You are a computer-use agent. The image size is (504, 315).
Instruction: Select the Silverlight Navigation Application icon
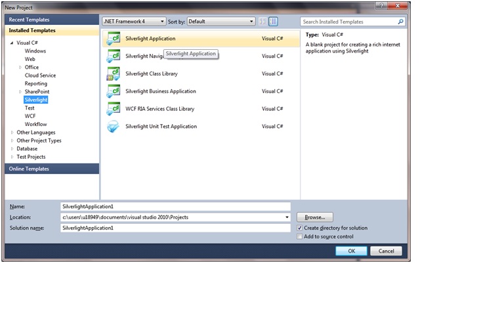tap(113, 56)
